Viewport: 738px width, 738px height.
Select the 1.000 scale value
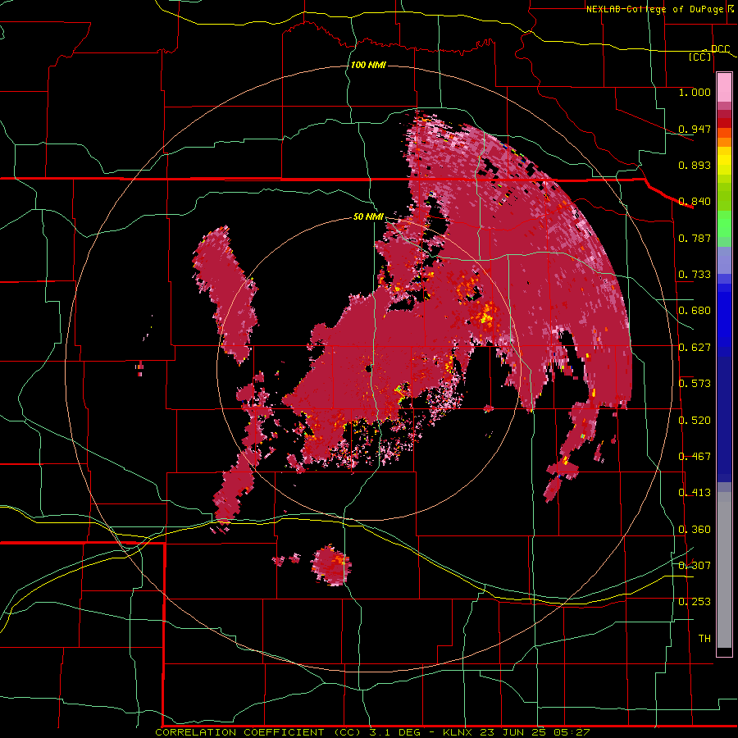[695, 92]
